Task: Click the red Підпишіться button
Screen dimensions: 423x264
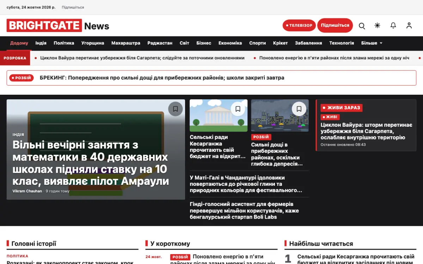Action: pos(335,25)
